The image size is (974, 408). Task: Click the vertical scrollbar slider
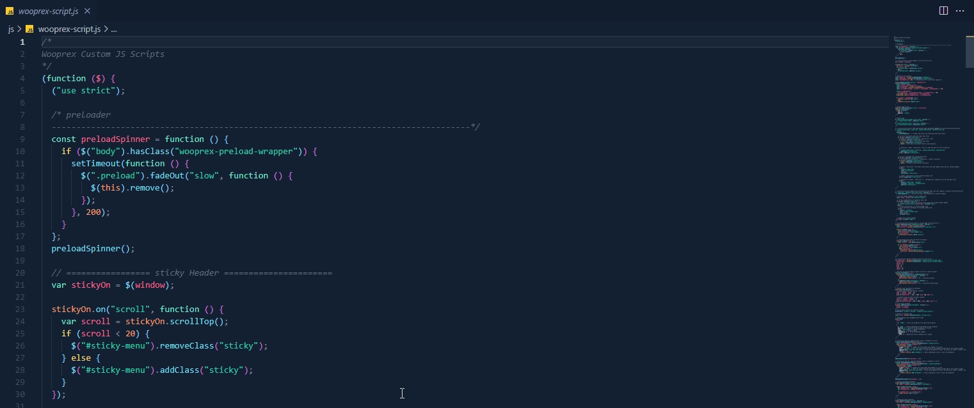[970, 51]
